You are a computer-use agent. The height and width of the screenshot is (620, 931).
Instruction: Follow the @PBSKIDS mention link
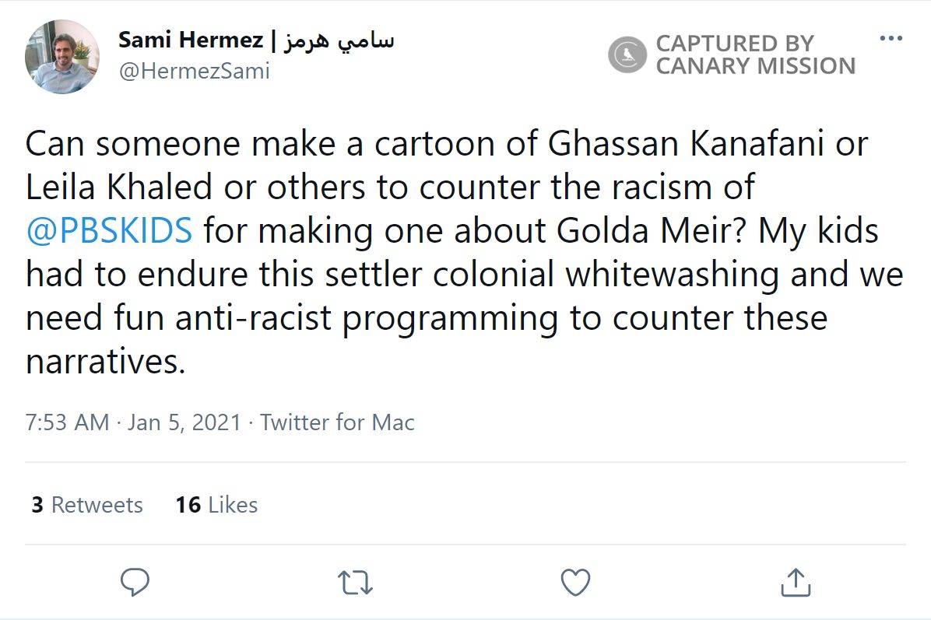coord(109,231)
